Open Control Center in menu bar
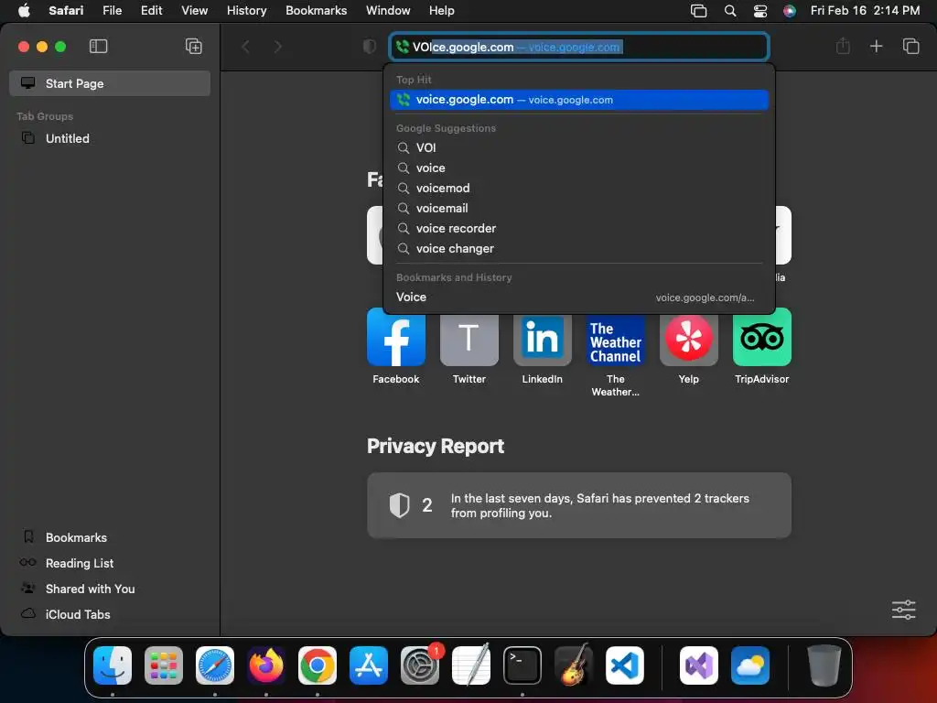937x703 pixels. pyautogui.click(x=760, y=11)
